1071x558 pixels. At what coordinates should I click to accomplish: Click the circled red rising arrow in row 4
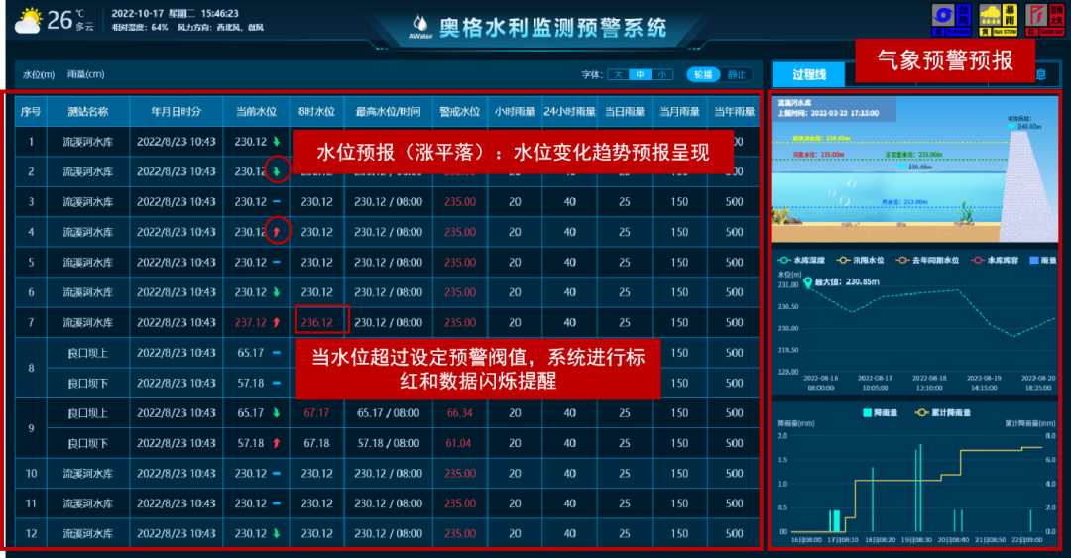(277, 232)
